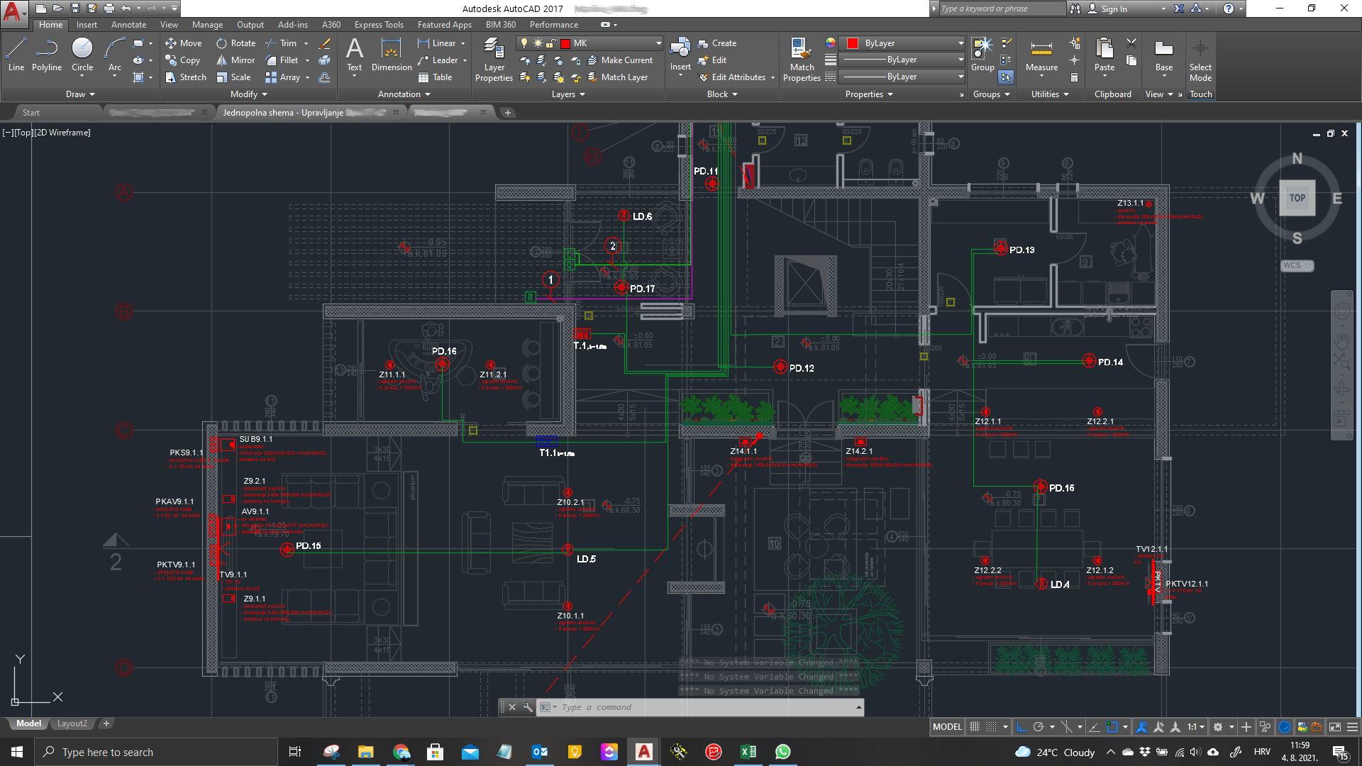Switch to the Layout2 tab
Image resolution: width=1362 pixels, height=766 pixels.
[72, 723]
